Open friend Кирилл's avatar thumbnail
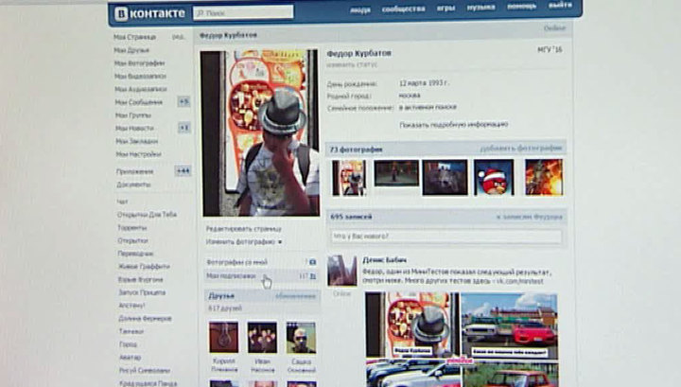The height and width of the screenshot is (387, 681). [223, 337]
